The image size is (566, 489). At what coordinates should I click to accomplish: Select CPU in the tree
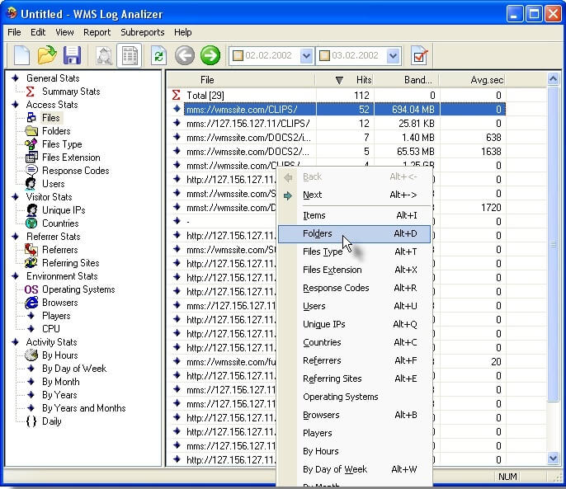(x=51, y=329)
